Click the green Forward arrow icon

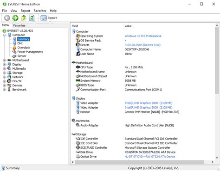pos(15,18)
